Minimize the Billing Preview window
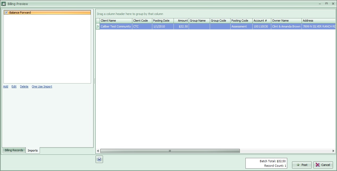 click(320, 4)
